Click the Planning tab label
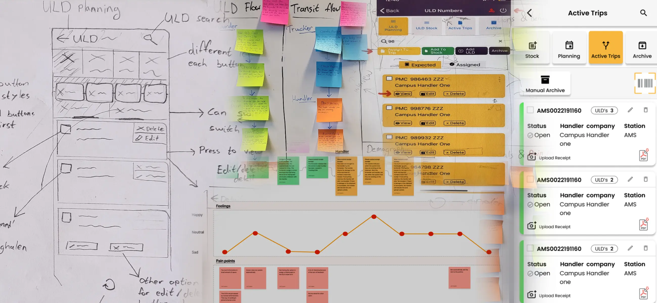Screen dimensions: 657x303 click(569, 56)
